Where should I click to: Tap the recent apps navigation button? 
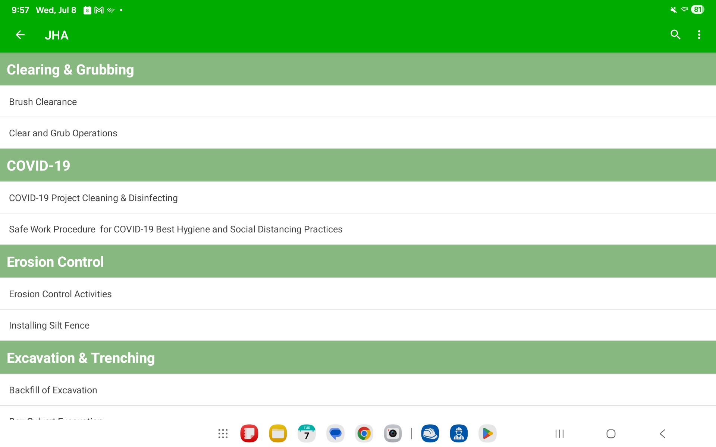click(559, 434)
